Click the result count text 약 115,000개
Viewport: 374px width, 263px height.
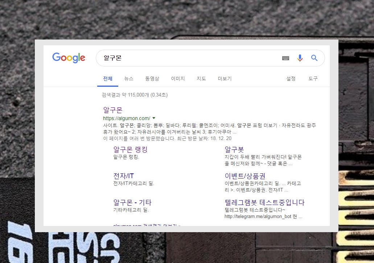135,95
